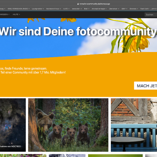
Task: Open the WISSEN site menu
Action: pos(5,14)
